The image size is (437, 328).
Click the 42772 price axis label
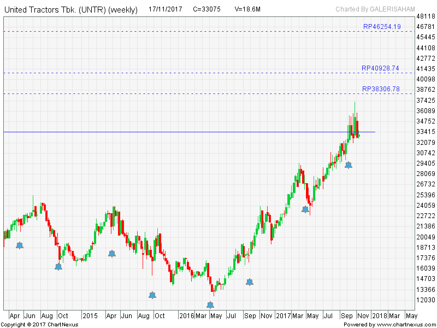point(426,58)
